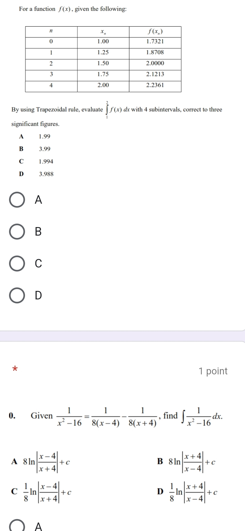Click answer choice text 3.988
245x531 pixels.
coord(46,174)
